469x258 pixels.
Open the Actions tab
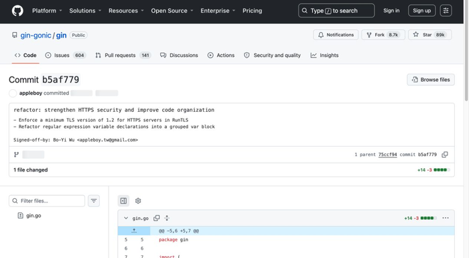point(221,56)
